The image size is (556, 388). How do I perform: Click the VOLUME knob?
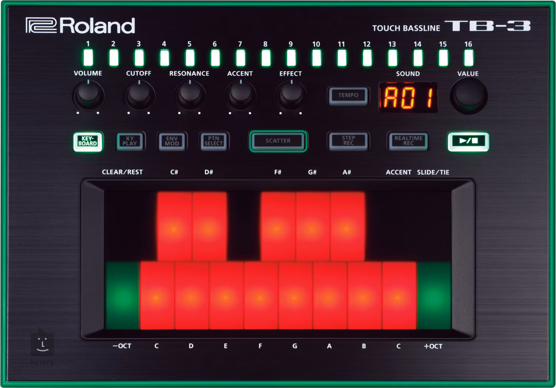(88, 95)
